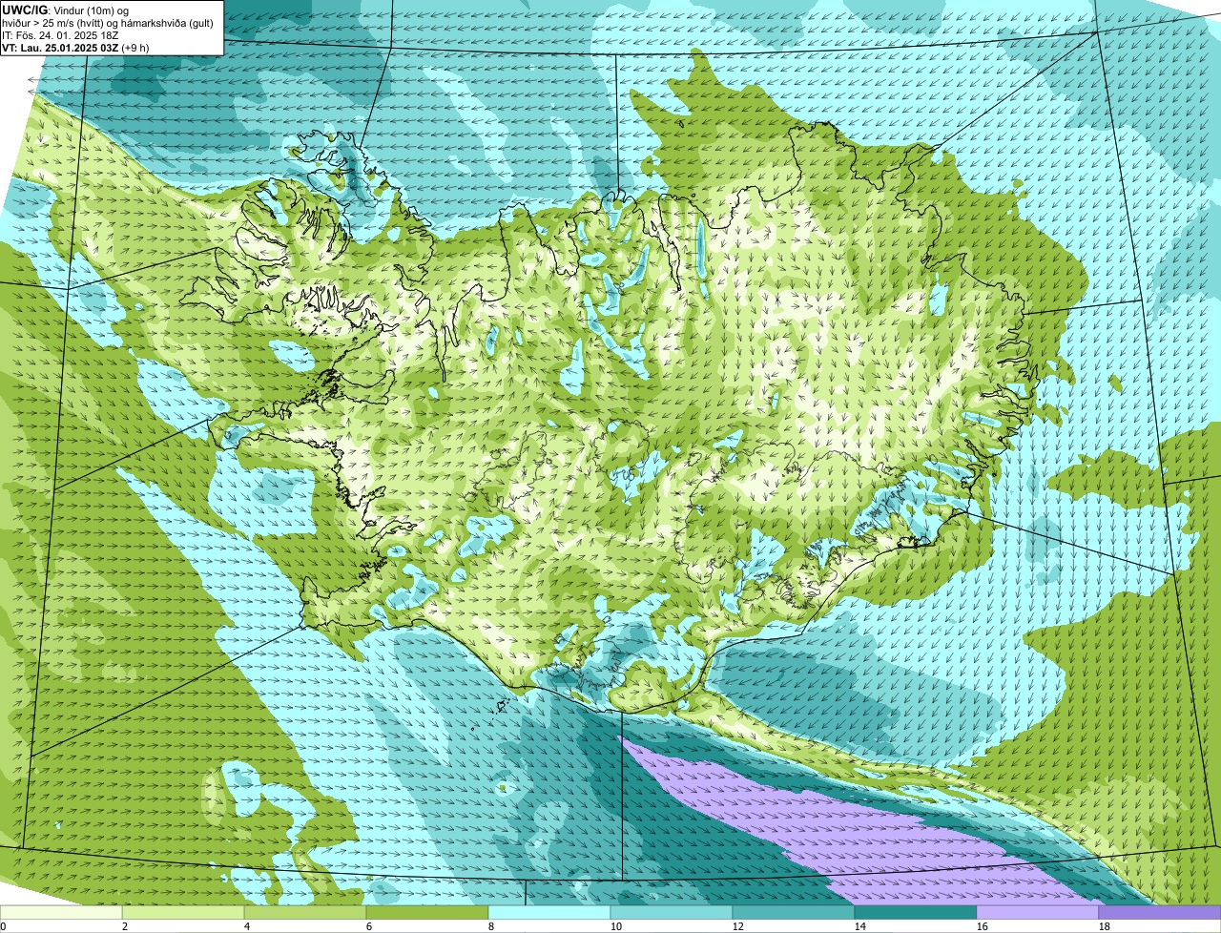Click the above-18 m/s purple legend swatch
The height and width of the screenshot is (933, 1221).
tap(1160, 912)
